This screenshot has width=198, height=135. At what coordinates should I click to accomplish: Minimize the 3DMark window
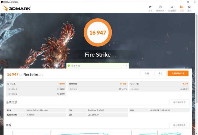tap(181, 2)
